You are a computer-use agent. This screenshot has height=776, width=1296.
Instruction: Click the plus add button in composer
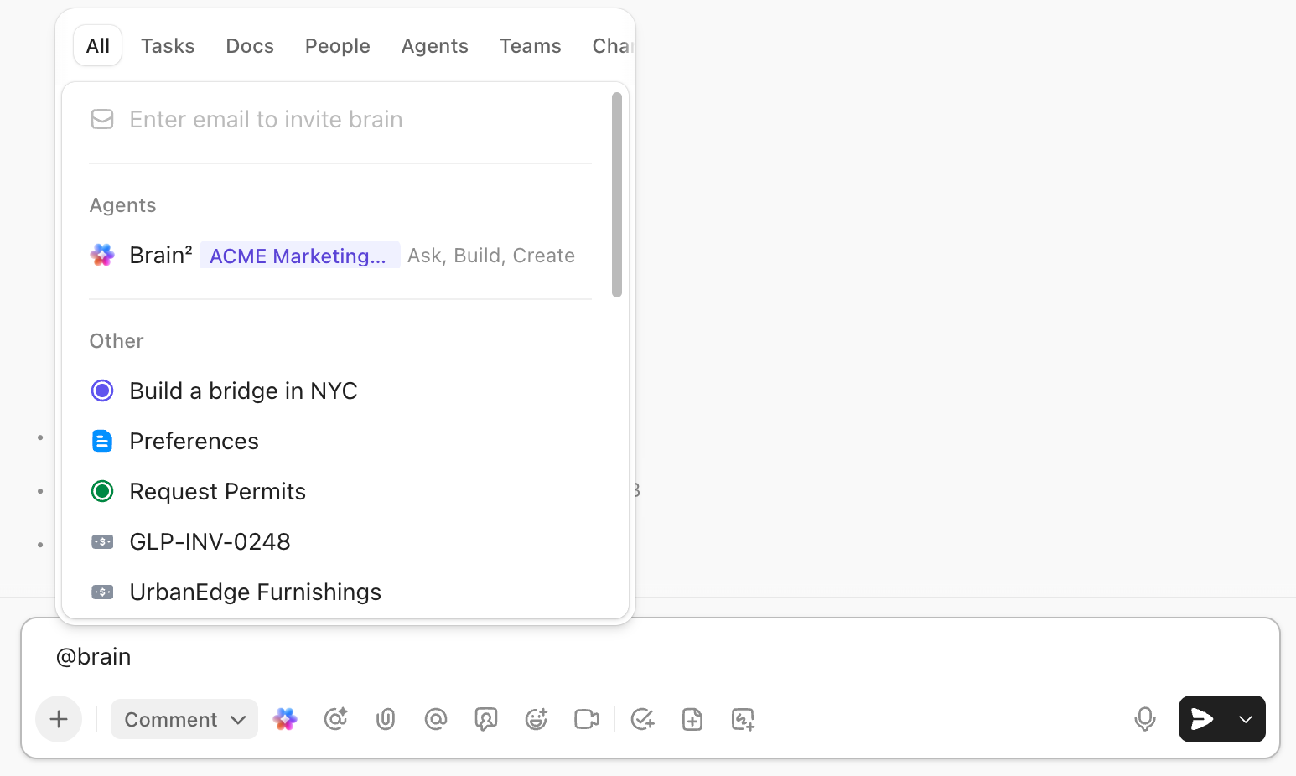pos(59,719)
